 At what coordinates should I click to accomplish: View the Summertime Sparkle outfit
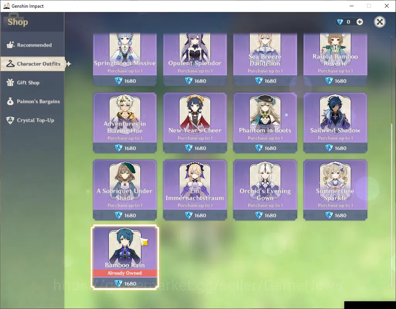point(335,190)
